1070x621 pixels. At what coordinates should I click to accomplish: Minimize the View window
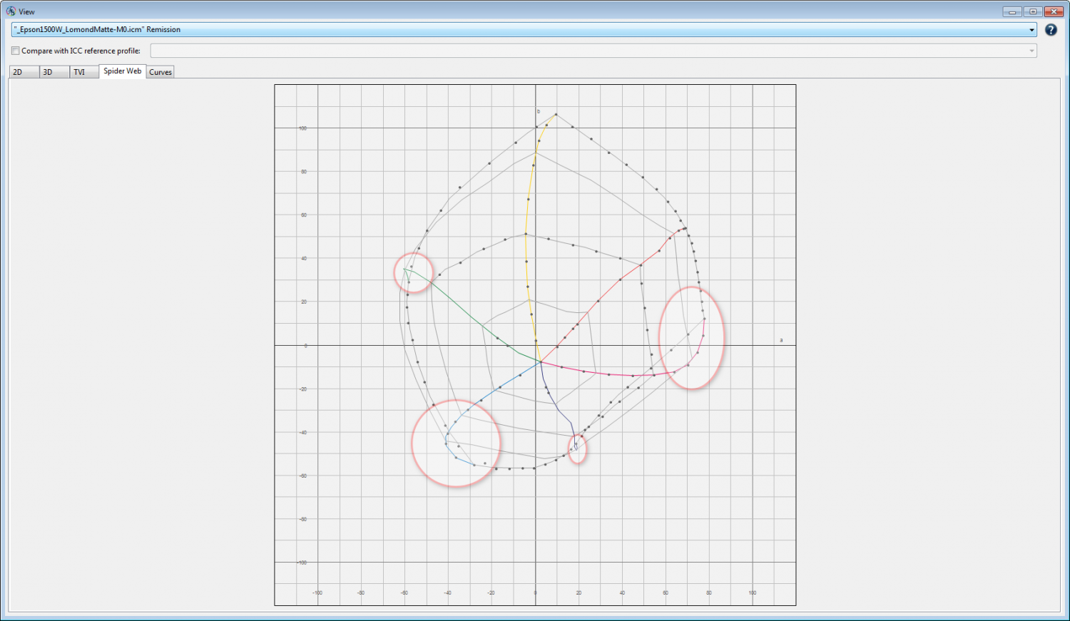(1012, 11)
